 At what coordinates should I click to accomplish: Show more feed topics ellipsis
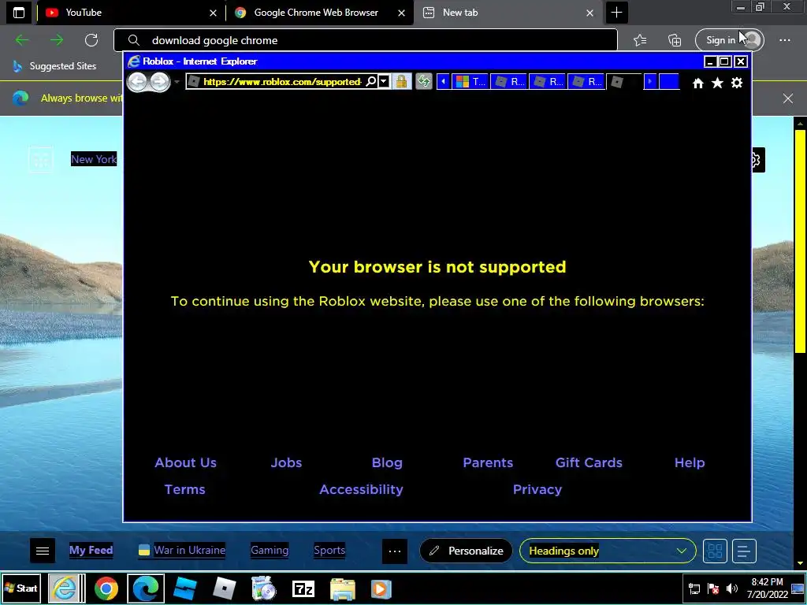(395, 551)
